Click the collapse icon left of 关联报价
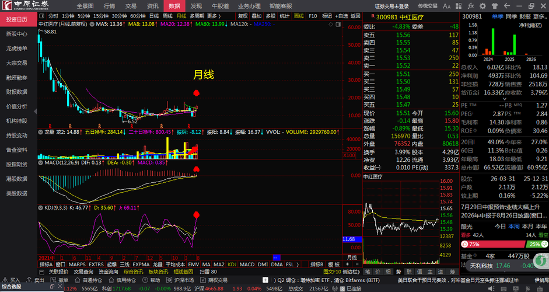 (41, 272)
